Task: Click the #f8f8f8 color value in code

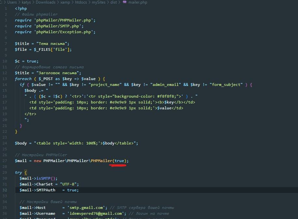Action: (x=167, y=96)
